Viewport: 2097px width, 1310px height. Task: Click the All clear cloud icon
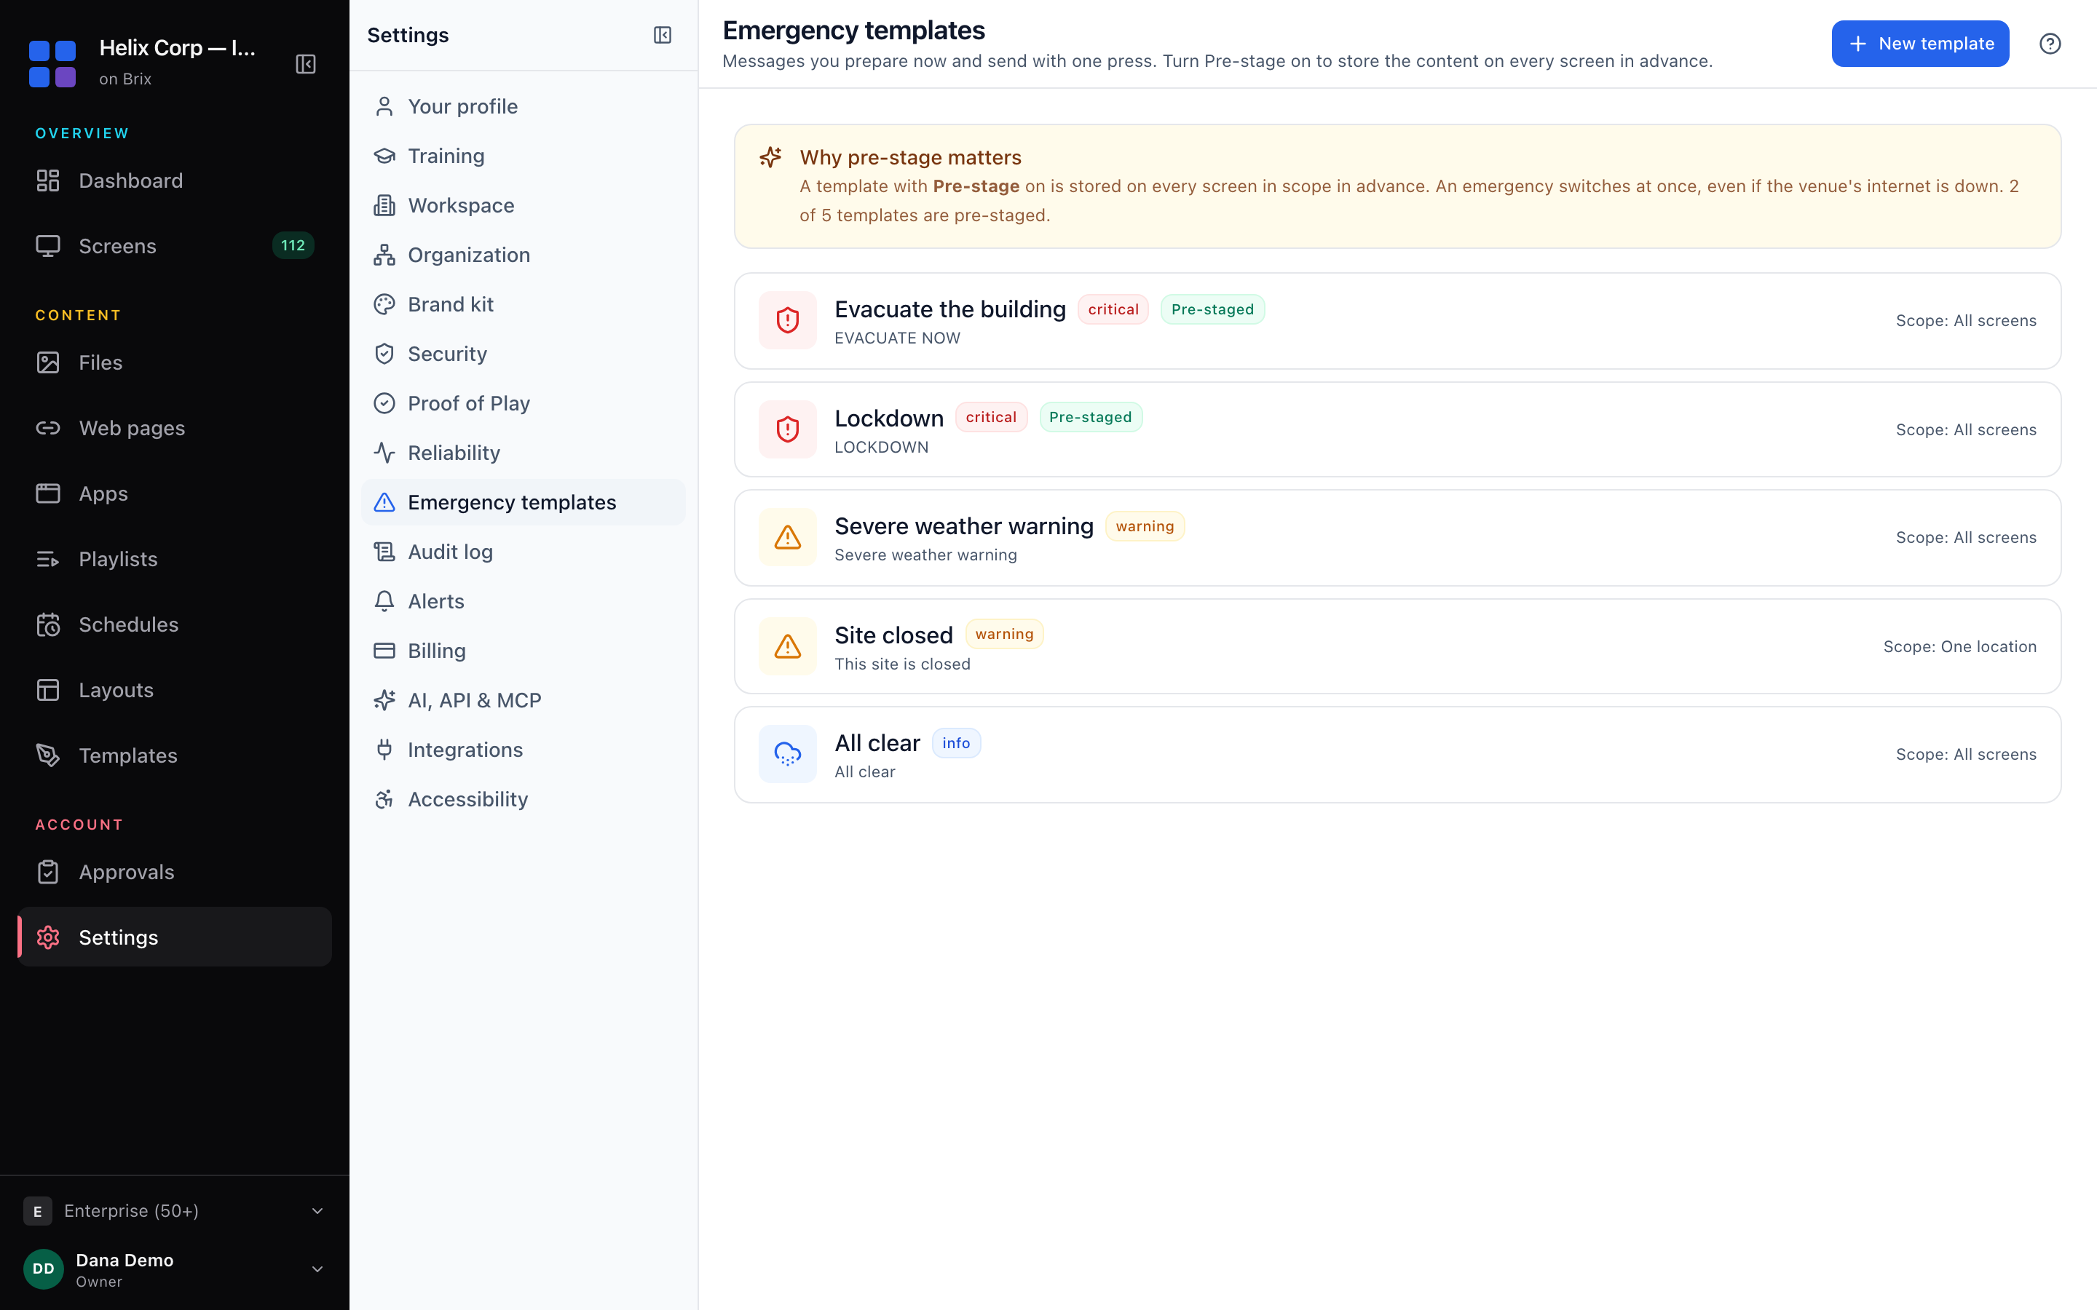[787, 754]
